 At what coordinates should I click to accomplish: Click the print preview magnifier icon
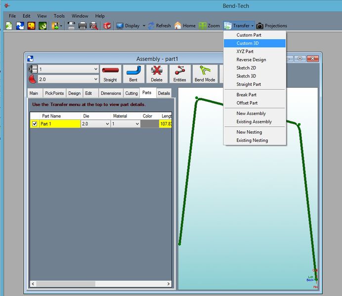(x=94, y=26)
